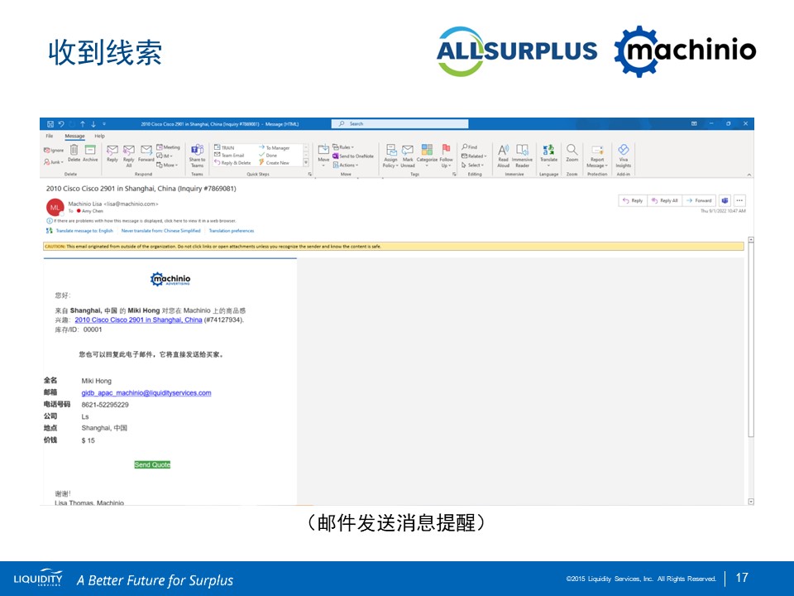This screenshot has height=596, width=794.
Task: Open the Related dropdown
Action: point(474,156)
